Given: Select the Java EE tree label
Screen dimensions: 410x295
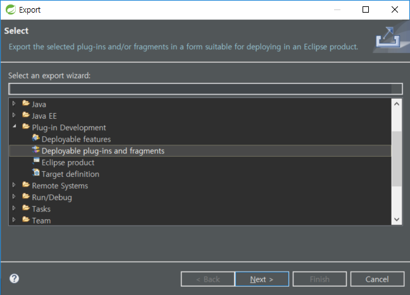Looking at the screenshot, I should pyautogui.click(x=44, y=116).
